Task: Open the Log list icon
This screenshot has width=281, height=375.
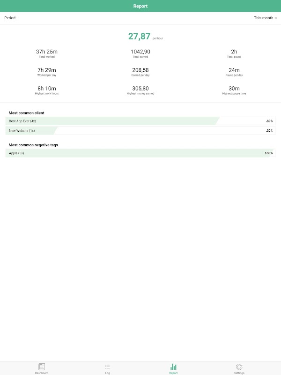Action: coord(108,367)
